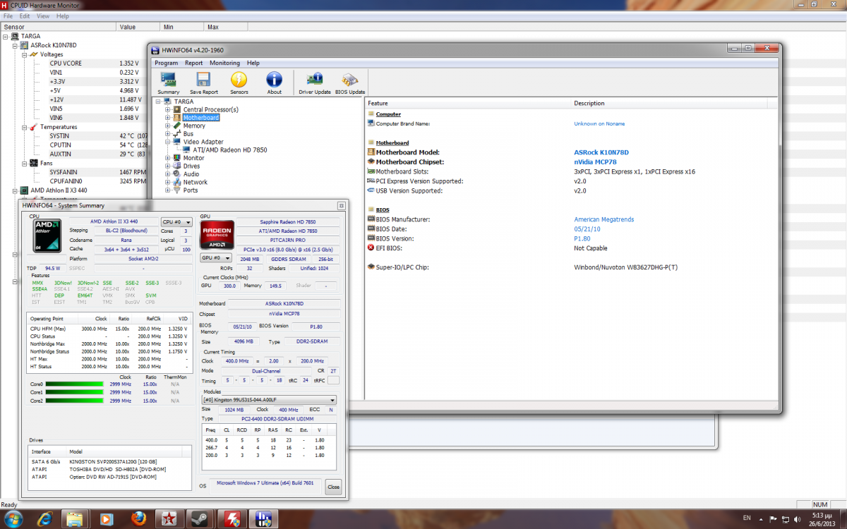This screenshot has height=529, width=847.
Task: Open Steam from the taskbar
Action: pyautogui.click(x=200, y=519)
